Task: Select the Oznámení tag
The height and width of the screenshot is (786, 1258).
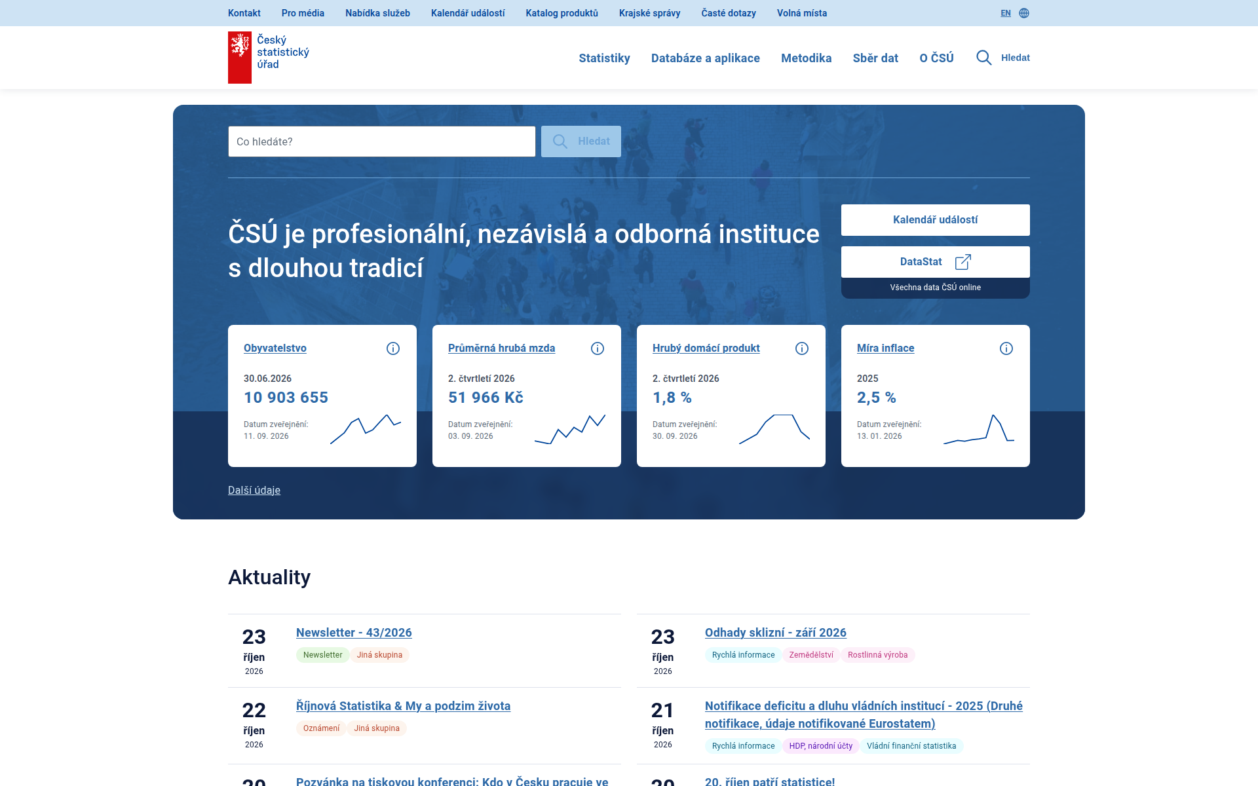Action: 321,728
